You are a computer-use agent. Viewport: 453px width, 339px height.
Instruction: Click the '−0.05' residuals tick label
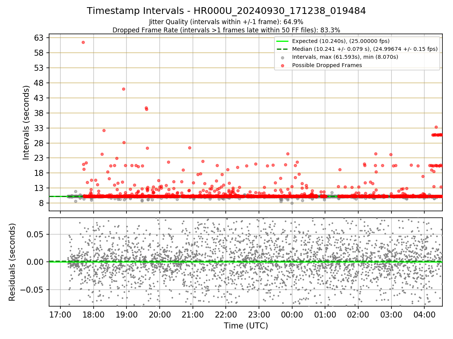[32, 290]
